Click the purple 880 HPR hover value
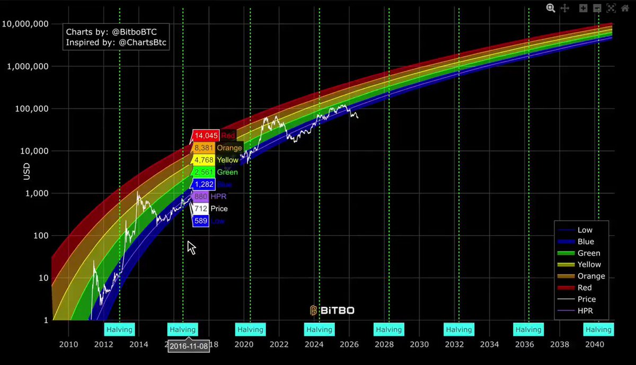636x365 pixels. (x=201, y=197)
